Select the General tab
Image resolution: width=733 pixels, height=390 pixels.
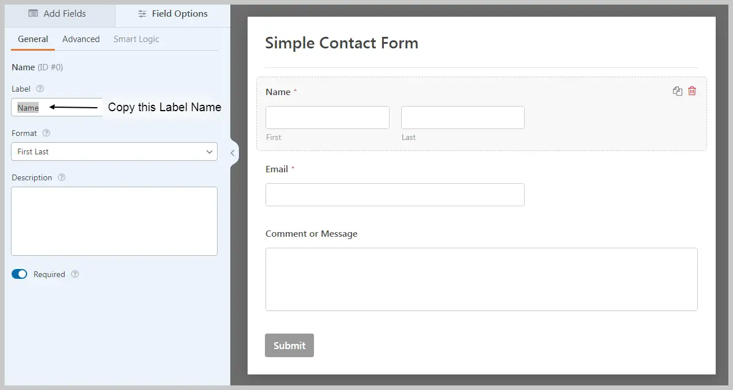point(33,39)
